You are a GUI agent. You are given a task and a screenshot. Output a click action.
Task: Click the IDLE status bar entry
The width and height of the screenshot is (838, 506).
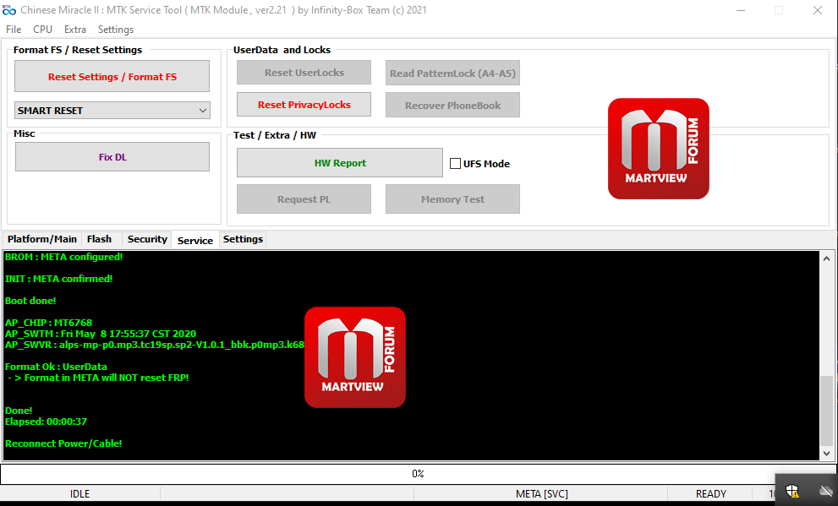point(79,493)
